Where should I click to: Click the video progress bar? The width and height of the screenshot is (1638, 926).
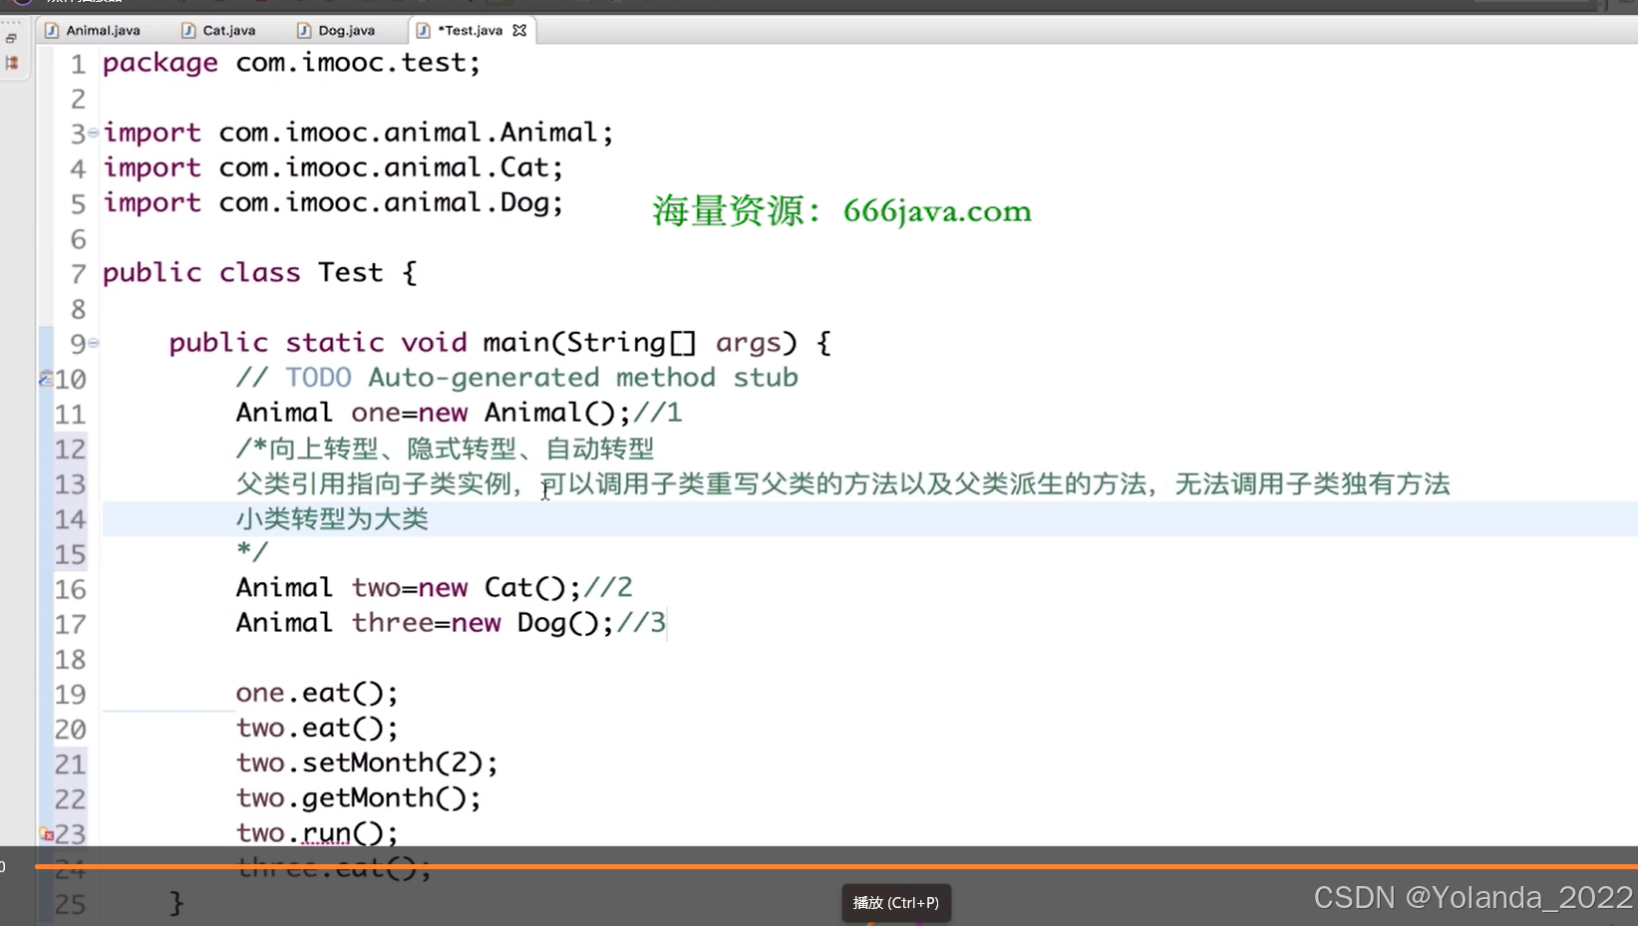835,866
